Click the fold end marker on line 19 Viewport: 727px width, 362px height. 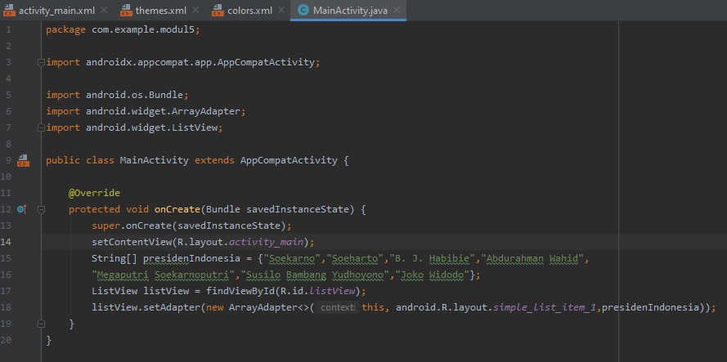click(x=41, y=324)
